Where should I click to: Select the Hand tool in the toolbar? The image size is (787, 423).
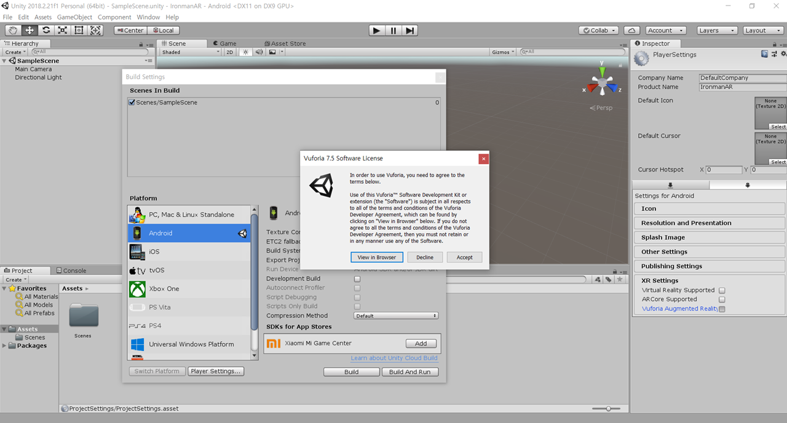13,30
